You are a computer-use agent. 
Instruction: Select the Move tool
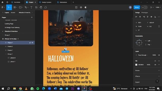click(9, 7)
